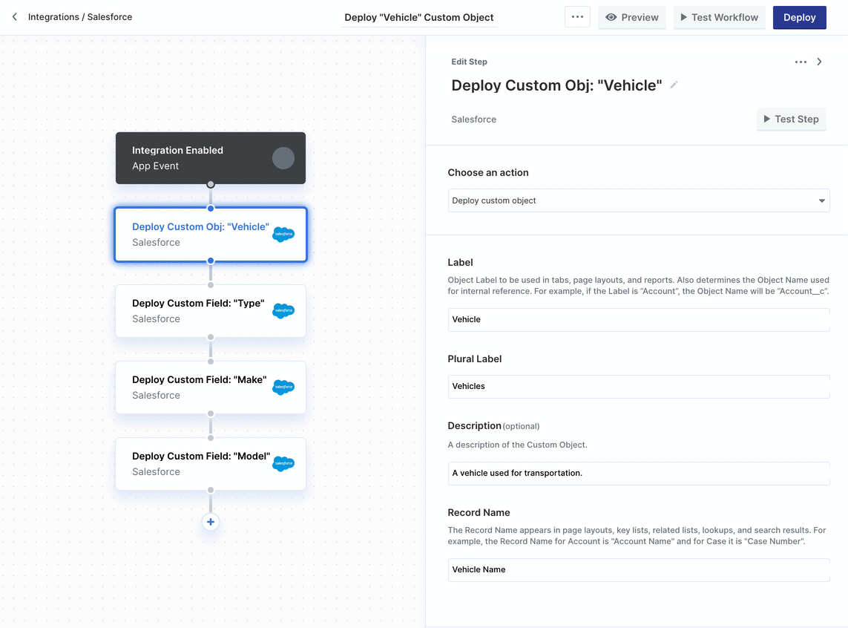Select the Deploy Custom Field: "Type" step
This screenshot has width=848, height=628.
pyautogui.click(x=211, y=311)
